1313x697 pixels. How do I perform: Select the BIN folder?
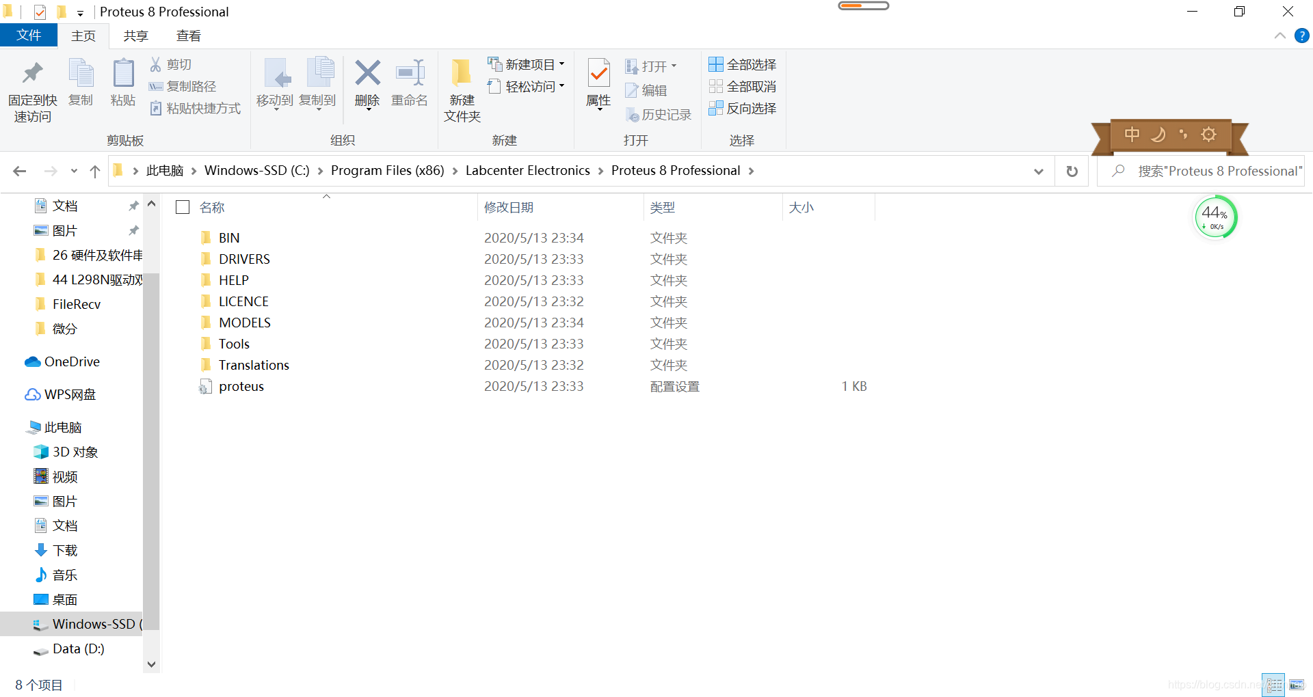click(228, 238)
